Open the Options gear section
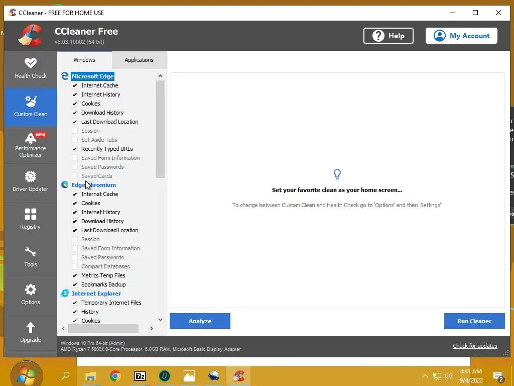The height and width of the screenshot is (386, 514). coord(31,295)
